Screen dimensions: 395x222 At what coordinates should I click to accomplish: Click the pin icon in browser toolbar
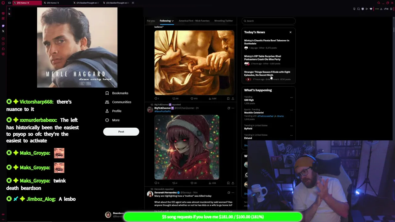[354, 9]
